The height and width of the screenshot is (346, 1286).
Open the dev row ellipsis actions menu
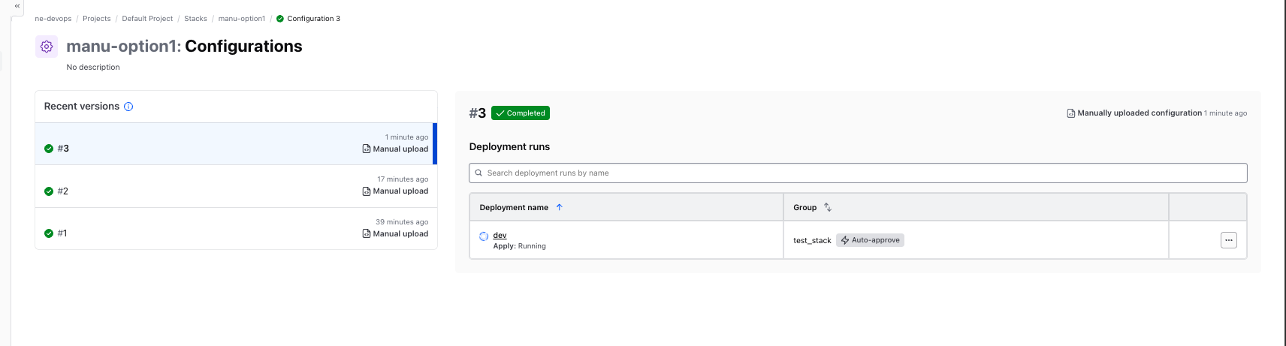tap(1228, 240)
